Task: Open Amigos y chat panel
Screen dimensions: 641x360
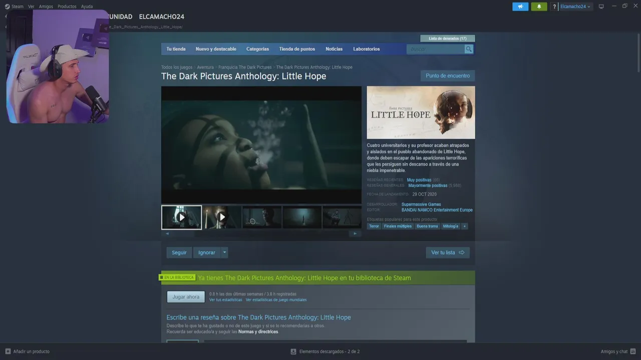Action: tap(619, 351)
